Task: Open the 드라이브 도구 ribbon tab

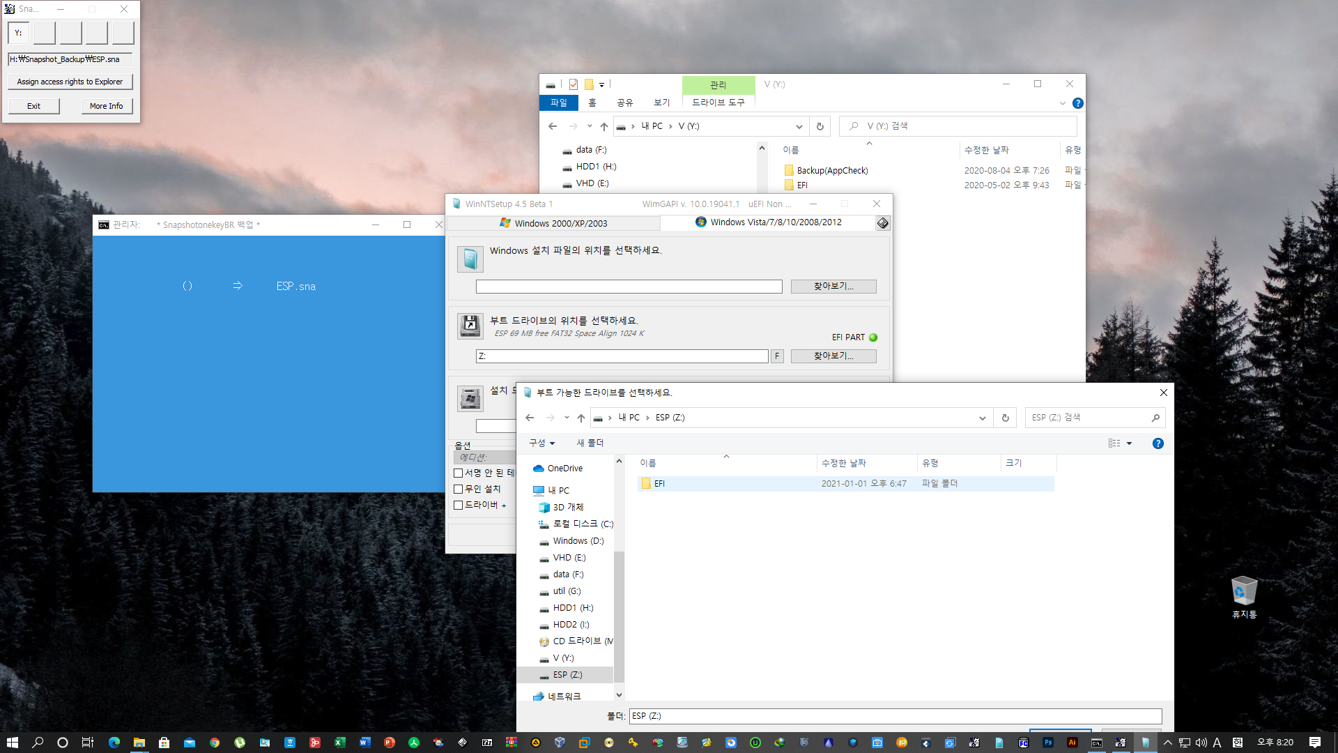Action: (x=718, y=102)
